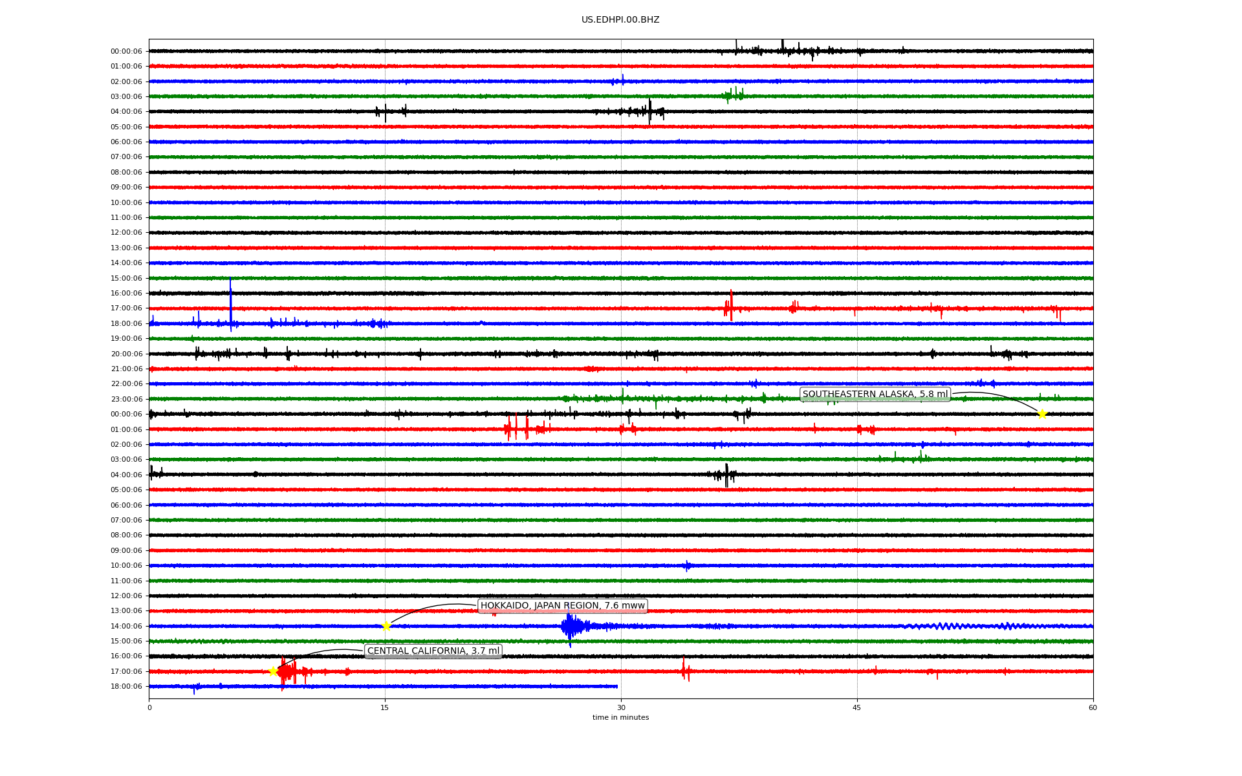Click the first 00:00:06 row label at top
The image size is (1242, 776).
126,52
